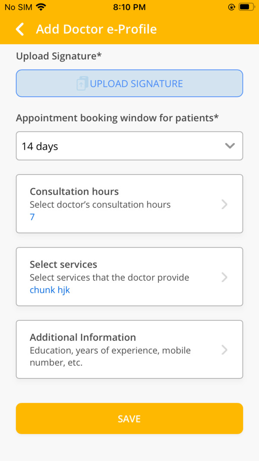Tap the battery icon in status bar
Screen dimensions: 259x461
[x=246, y=7]
